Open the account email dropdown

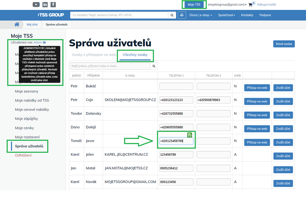(x=227, y=5)
